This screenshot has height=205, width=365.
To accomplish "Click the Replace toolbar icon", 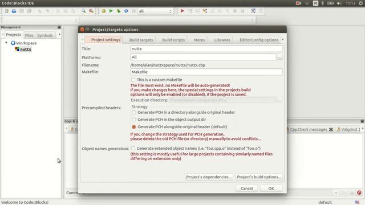I will [x=91, y=11].
